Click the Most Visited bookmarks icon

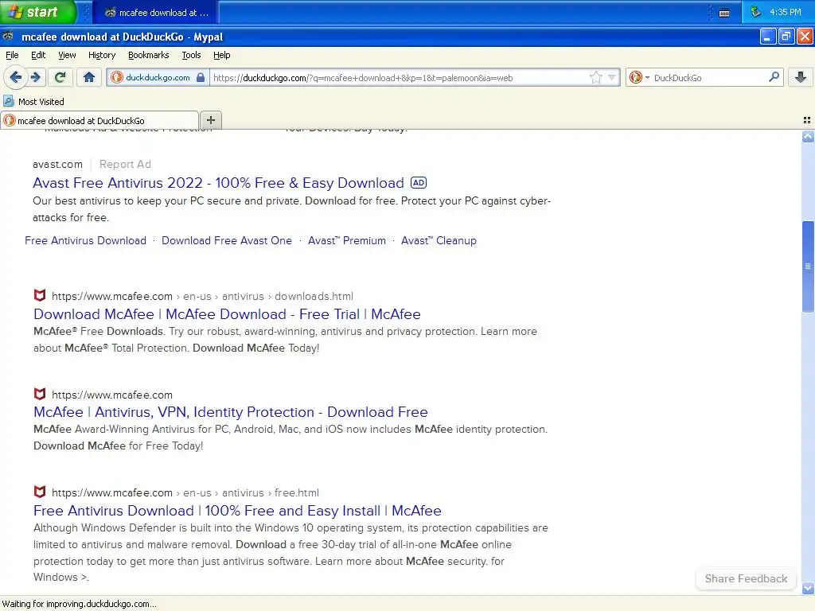pos(9,101)
